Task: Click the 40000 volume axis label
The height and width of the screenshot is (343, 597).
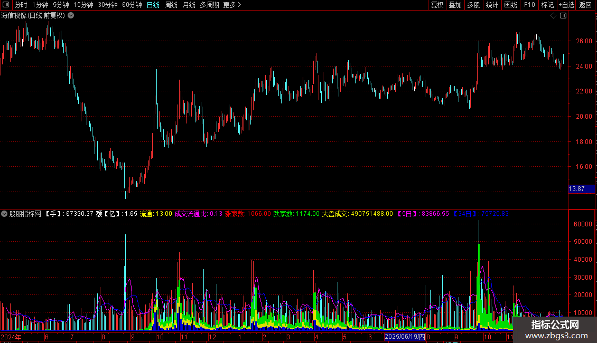Action: [583, 259]
